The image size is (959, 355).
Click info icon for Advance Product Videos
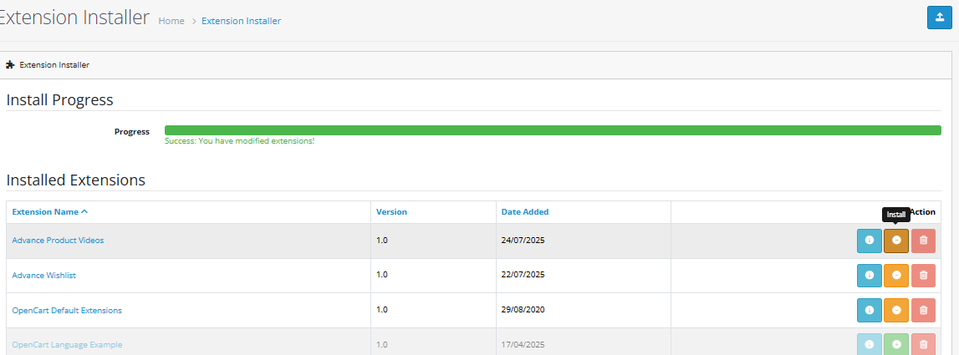click(x=870, y=241)
